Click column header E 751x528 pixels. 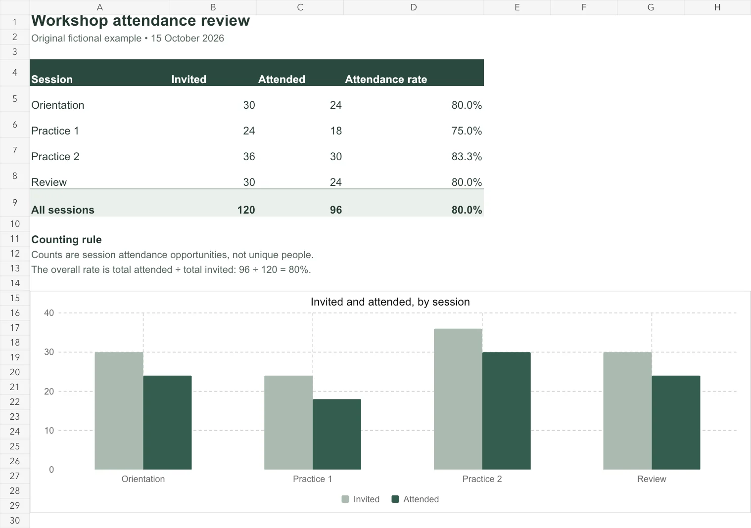[517, 7]
